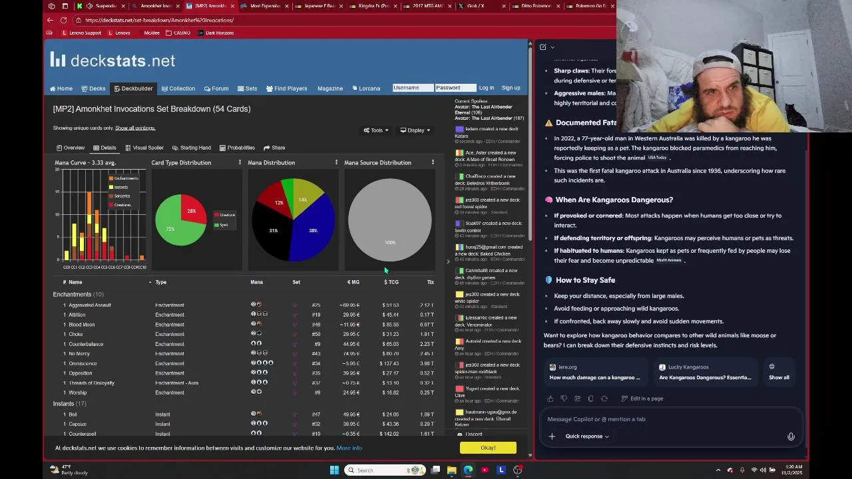Click Show all sources in Copilot
The image size is (852, 479).
click(x=779, y=373)
